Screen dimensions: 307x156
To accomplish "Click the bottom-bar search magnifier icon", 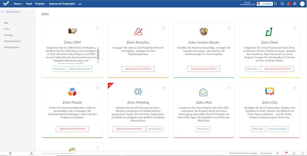I will tap(302, 153).
